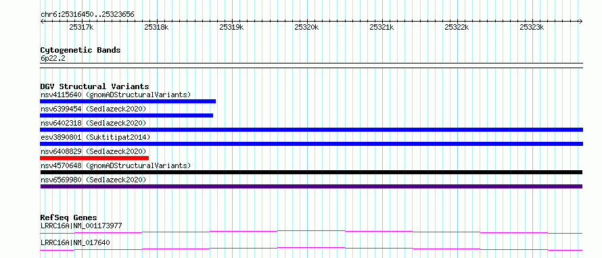Click the 25319k ruler position

coord(231,28)
